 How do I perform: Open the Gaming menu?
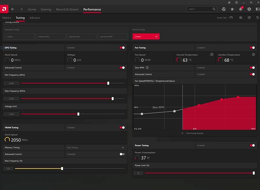coord(46,9)
